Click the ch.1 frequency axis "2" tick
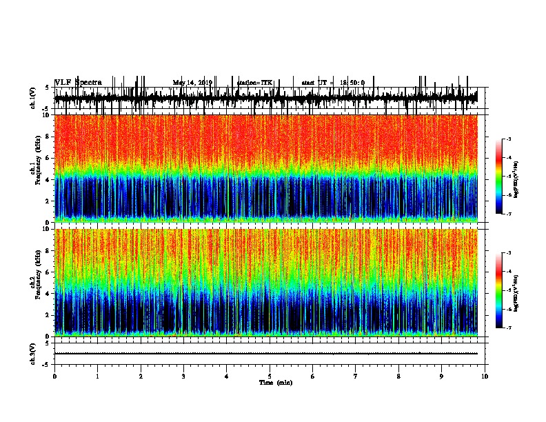 pyautogui.click(x=48, y=201)
